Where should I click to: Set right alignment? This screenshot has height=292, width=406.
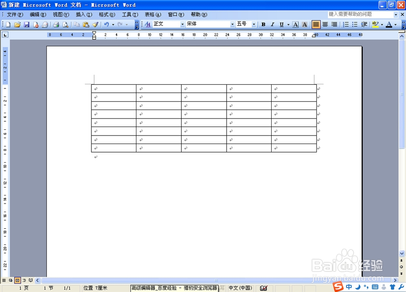point(335,25)
